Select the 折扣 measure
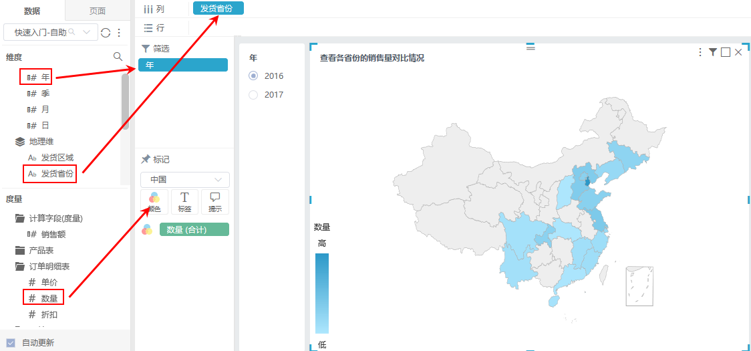This screenshot has height=351, width=751. (43, 314)
